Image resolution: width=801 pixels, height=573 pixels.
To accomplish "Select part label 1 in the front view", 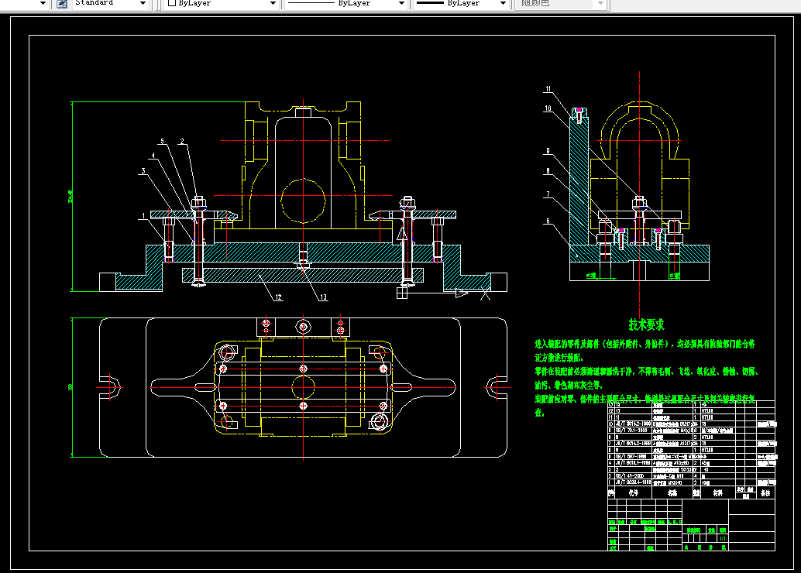I will [143, 215].
